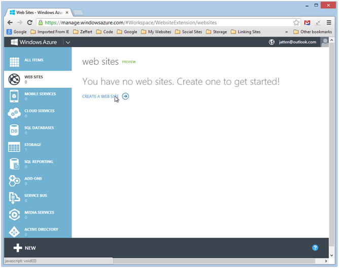339x268 pixels.
Task: Open the Add-Ons hexagon icon
Action: coord(14,181)
